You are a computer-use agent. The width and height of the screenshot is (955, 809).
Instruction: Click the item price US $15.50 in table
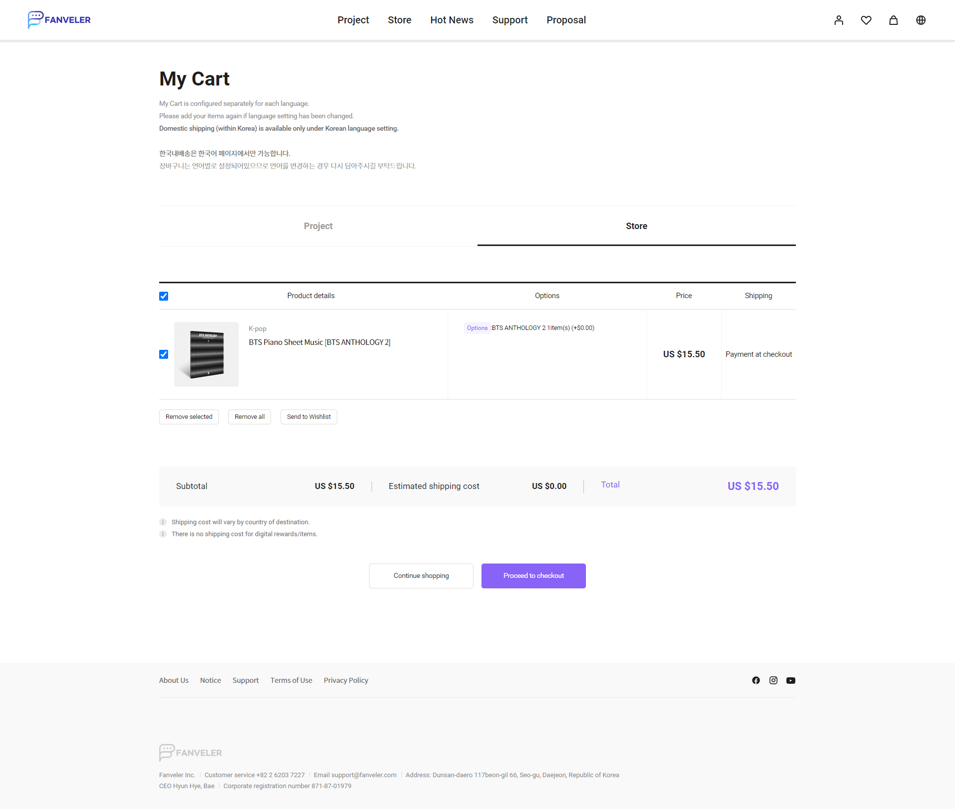(x=684, y=354)
